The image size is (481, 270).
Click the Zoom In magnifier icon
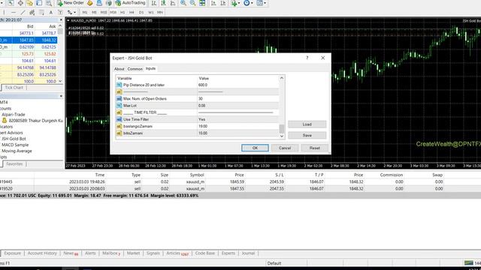pyautogui.click(x=183, y=3)
